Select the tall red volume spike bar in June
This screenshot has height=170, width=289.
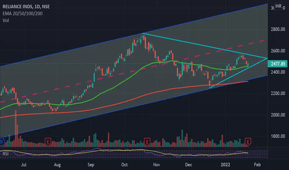(x=16, y=129)
